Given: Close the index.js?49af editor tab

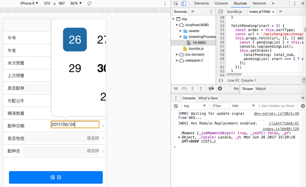Looking at the screenshot, I should click(273, 12).
